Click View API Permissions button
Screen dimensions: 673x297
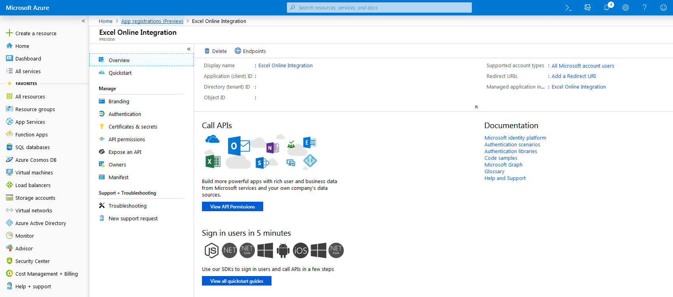click(x=232, y=207)
